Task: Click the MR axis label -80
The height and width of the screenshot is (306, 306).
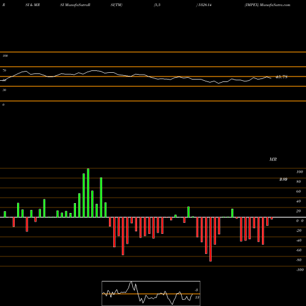Action: (x=299, y=260)
